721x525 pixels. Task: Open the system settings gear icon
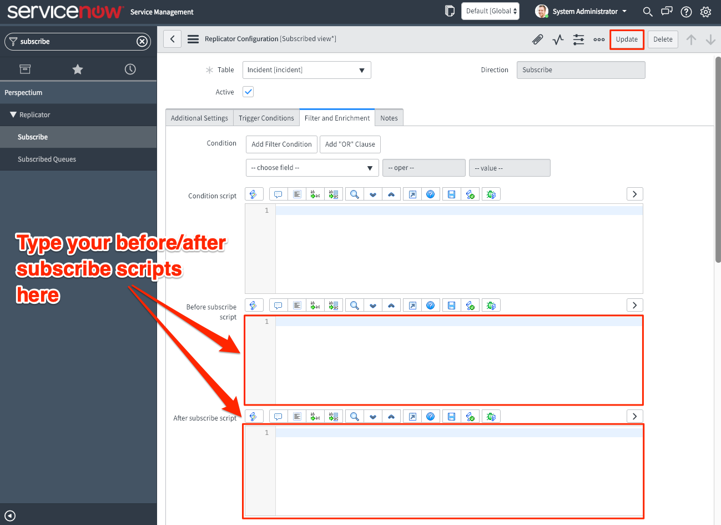coord(705,11)
